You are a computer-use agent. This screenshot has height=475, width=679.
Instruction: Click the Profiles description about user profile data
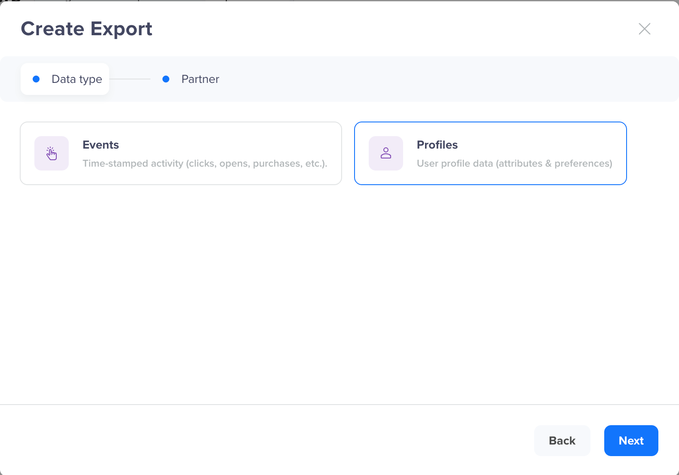click(514, 164)
